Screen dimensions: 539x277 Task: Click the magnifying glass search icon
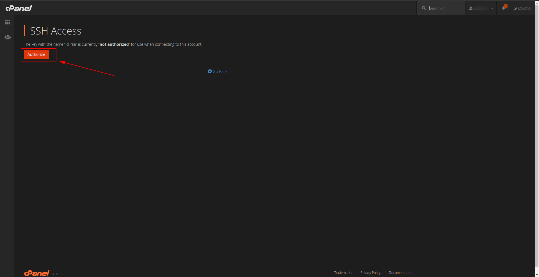click(x=424, y=8)
